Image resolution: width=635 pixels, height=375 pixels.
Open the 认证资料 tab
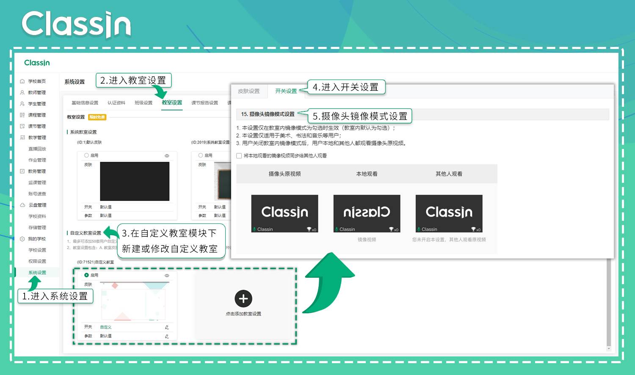coord(116,103)
